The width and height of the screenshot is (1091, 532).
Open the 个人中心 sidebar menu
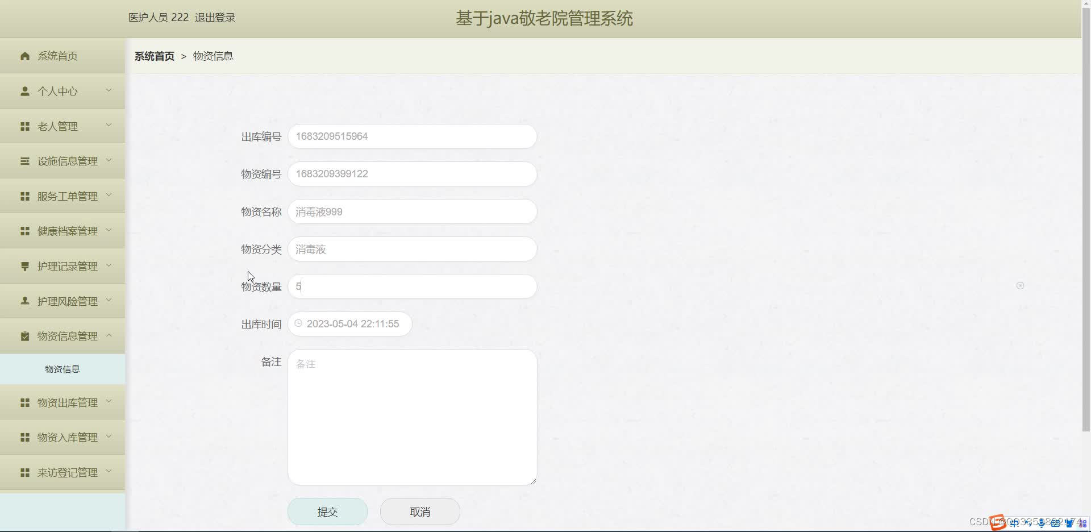pyautogui.click(x=63, y=91)
